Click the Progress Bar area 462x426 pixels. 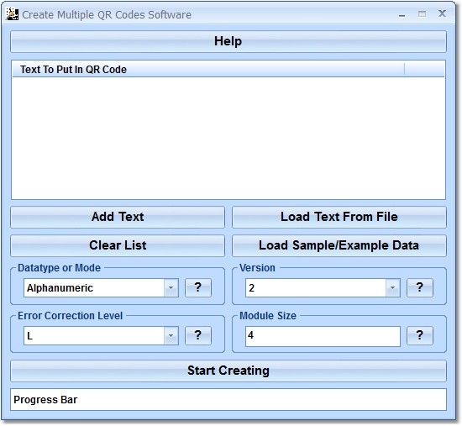[228, 400]
